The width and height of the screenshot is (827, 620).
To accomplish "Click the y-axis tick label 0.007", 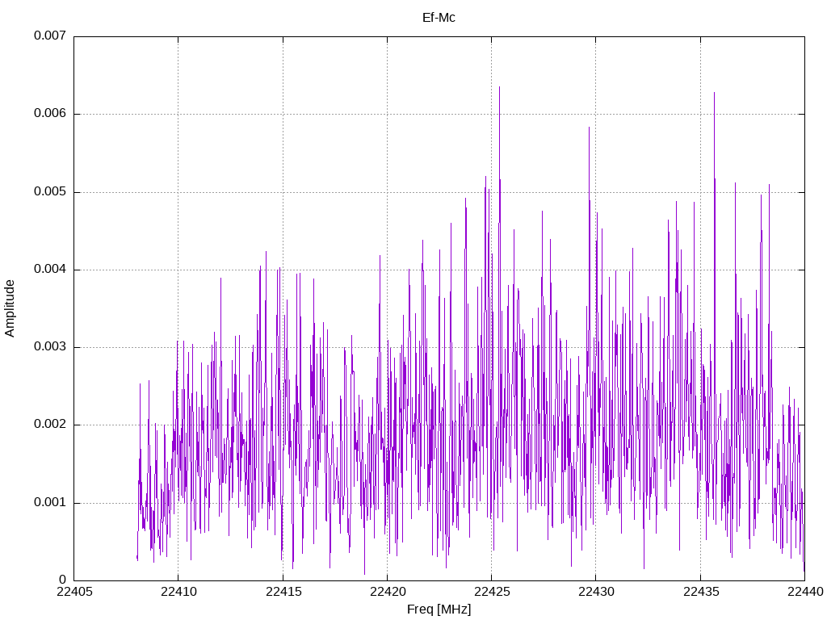I will (x=50, y=36).
